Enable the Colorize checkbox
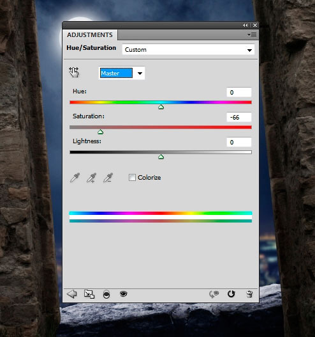 click(x=132, y=177)
